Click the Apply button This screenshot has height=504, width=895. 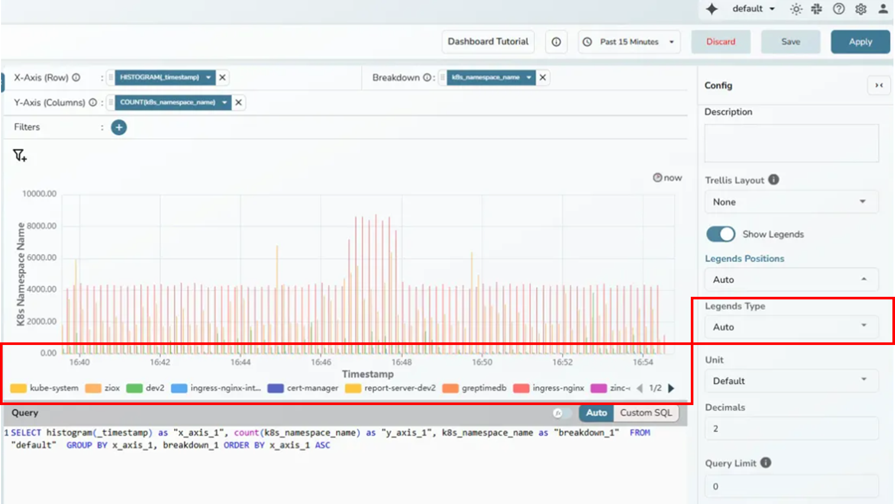pos(860,41)
